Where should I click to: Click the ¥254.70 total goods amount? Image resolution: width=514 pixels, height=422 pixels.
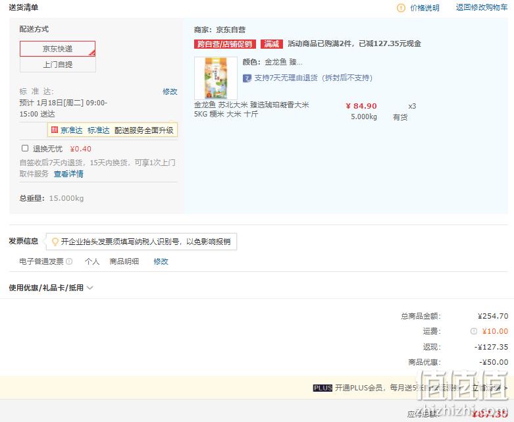coord(493,316)
